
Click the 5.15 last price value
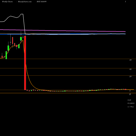(x=129, y=100)
